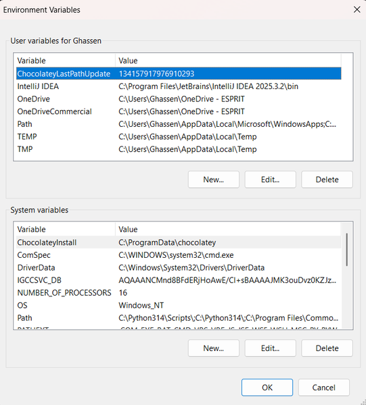The width and height of the screenshot is (366, 405).
Task: Delete the selected user variable
Action: [x=327, y=180]
